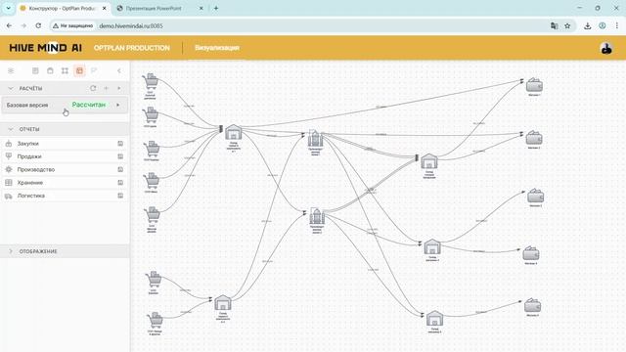Click the fit-to-frame icon in sidebar toolbar
This screenshot has height=352, width=626.
[65, 70]
